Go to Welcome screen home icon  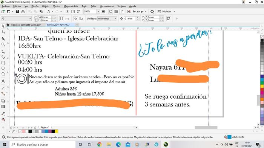click(8, 25)
